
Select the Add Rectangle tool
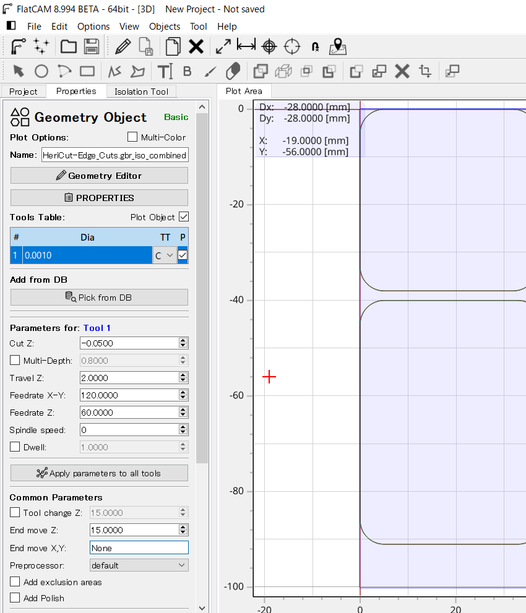point(87,71)
